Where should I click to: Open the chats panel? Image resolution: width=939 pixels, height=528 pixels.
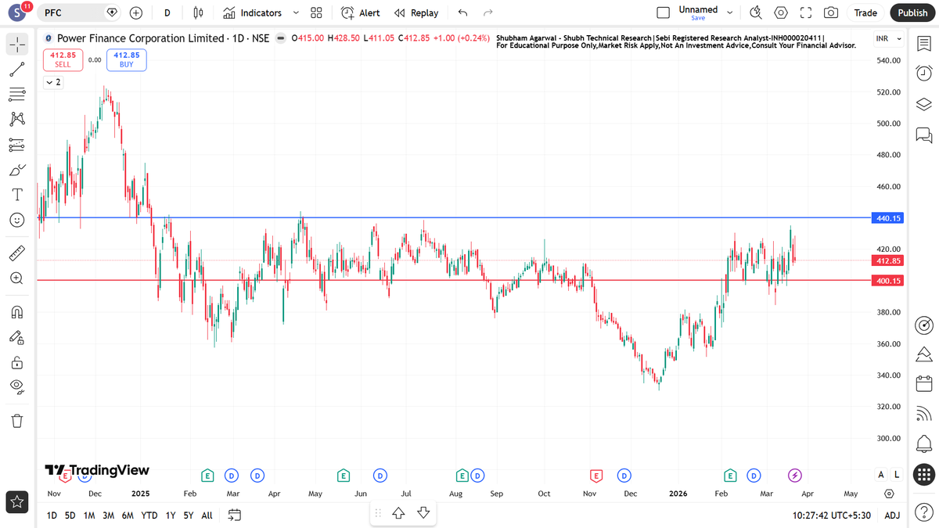point(923,135)
